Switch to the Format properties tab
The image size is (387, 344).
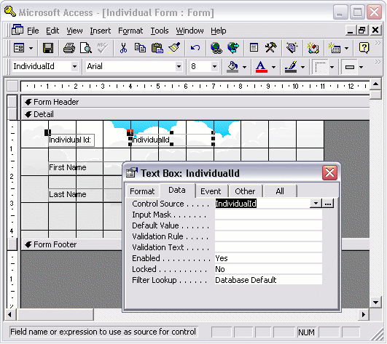coord(142,191)
